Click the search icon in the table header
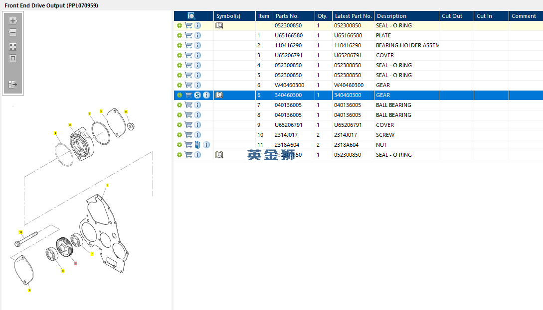543x310 pixels. pyautogui.click(x=191, y=16)
